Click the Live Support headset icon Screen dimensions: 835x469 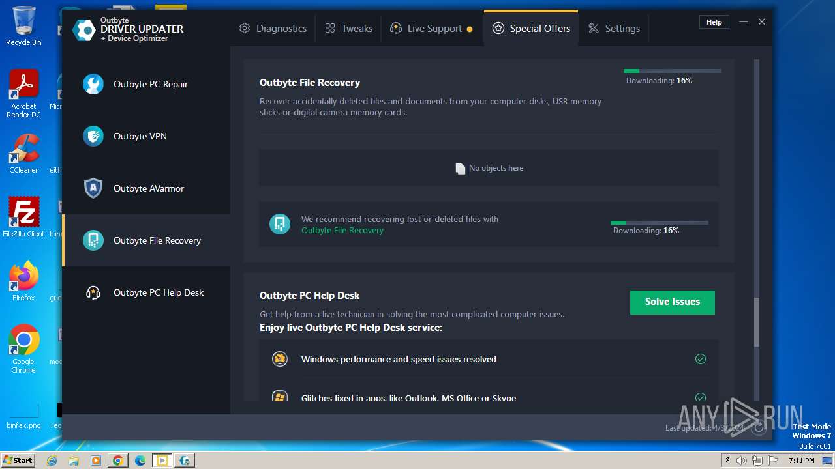coord(395,29)
